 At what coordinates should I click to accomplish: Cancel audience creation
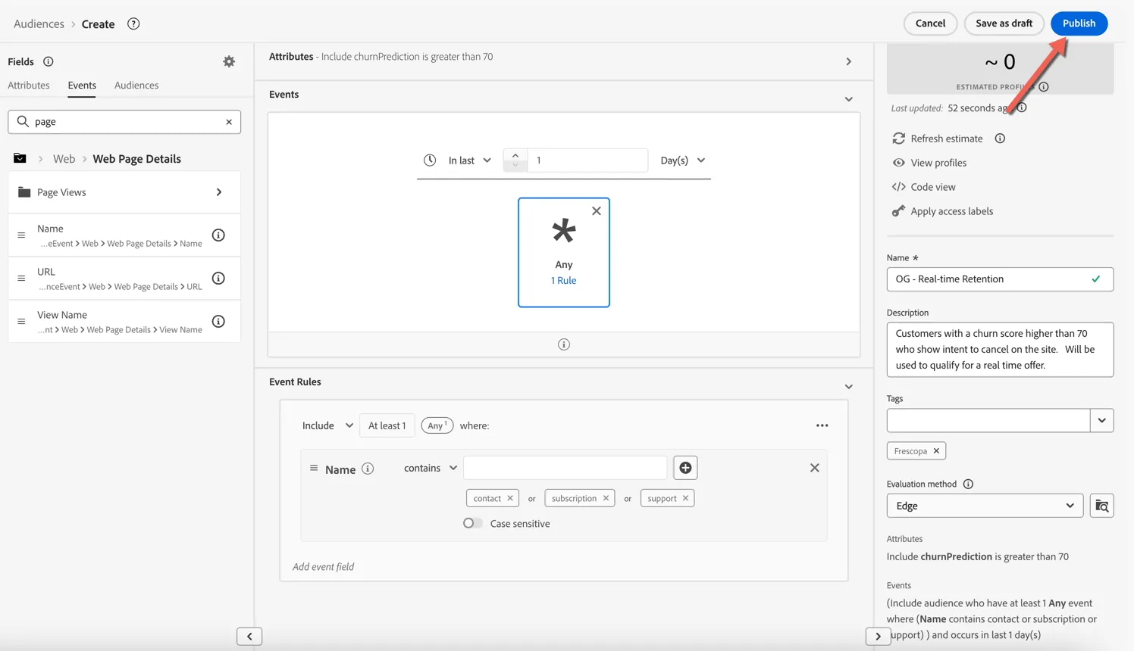(930, 23)
